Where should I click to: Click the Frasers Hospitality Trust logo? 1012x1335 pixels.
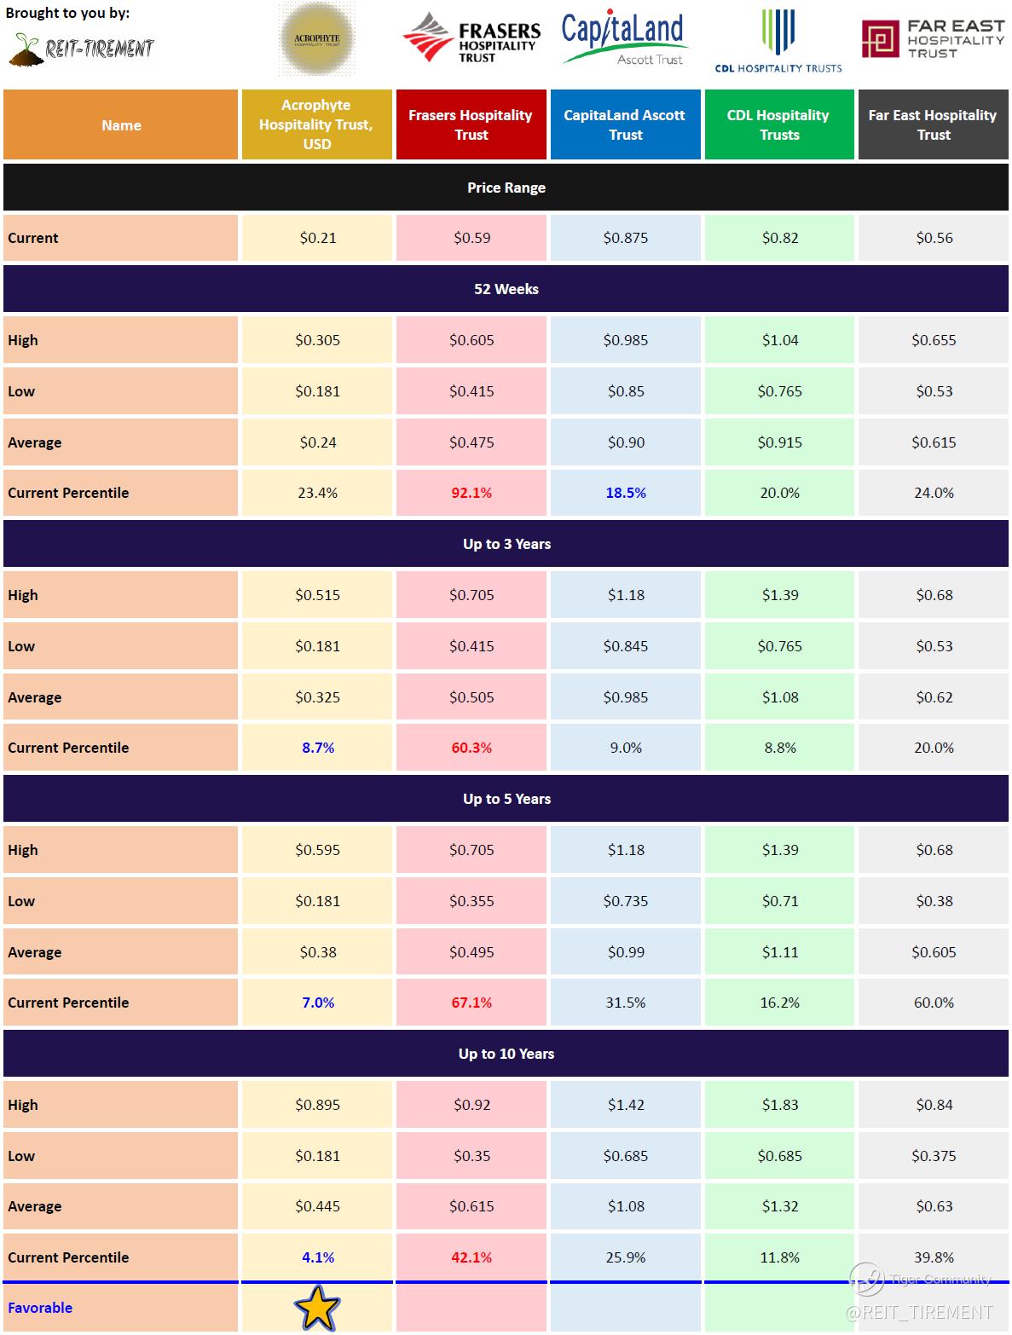coord(471,38)
